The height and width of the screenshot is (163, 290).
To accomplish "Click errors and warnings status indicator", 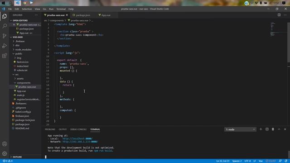I will coord(8,161).
